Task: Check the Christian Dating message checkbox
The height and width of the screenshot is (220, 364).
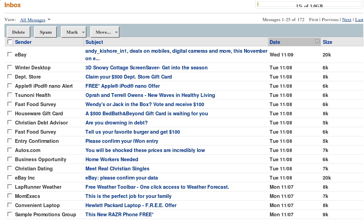Action: pyautogui.click(x=9, y=168)
